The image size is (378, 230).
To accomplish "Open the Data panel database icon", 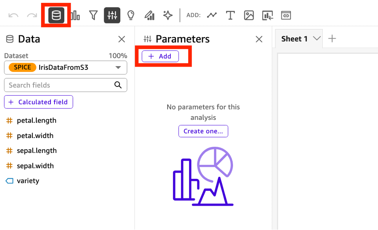I will (x=56, y=16).
